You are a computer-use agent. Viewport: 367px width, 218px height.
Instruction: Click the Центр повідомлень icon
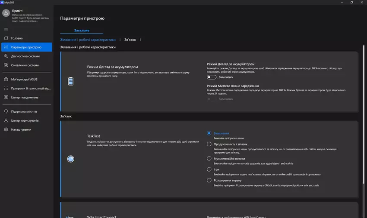click(6, 97)
